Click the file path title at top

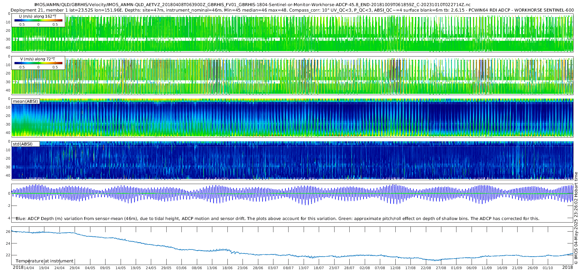tap(252, 5)
